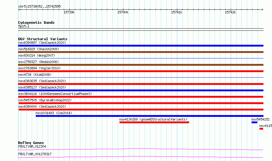Select the small blue bar under nsv5454152
This screenshot has width=272, height=161.
[x=254, y=122]
